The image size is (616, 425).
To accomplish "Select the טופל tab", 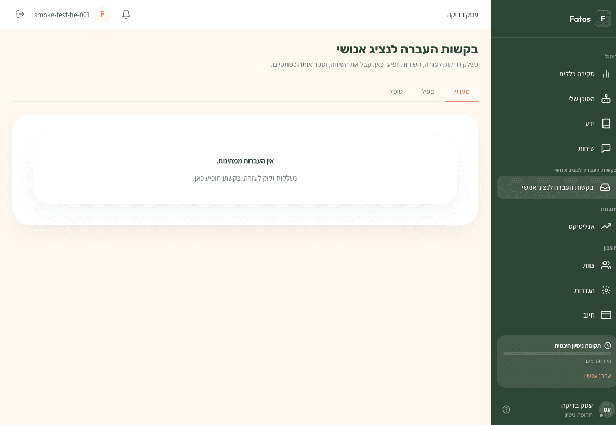I will [396, 92].
